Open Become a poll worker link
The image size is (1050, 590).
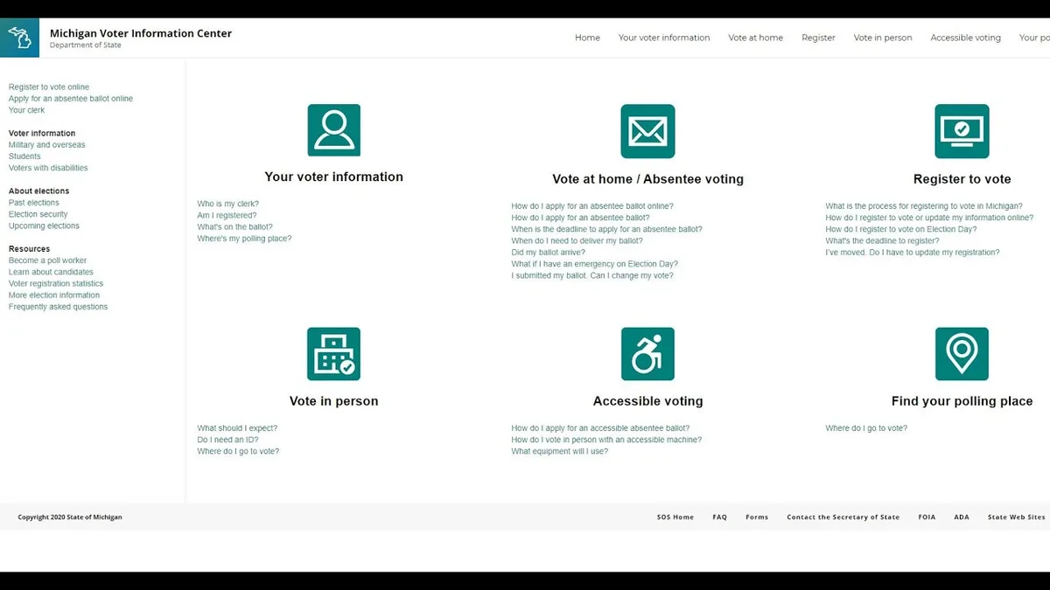(x=47, y=260)
